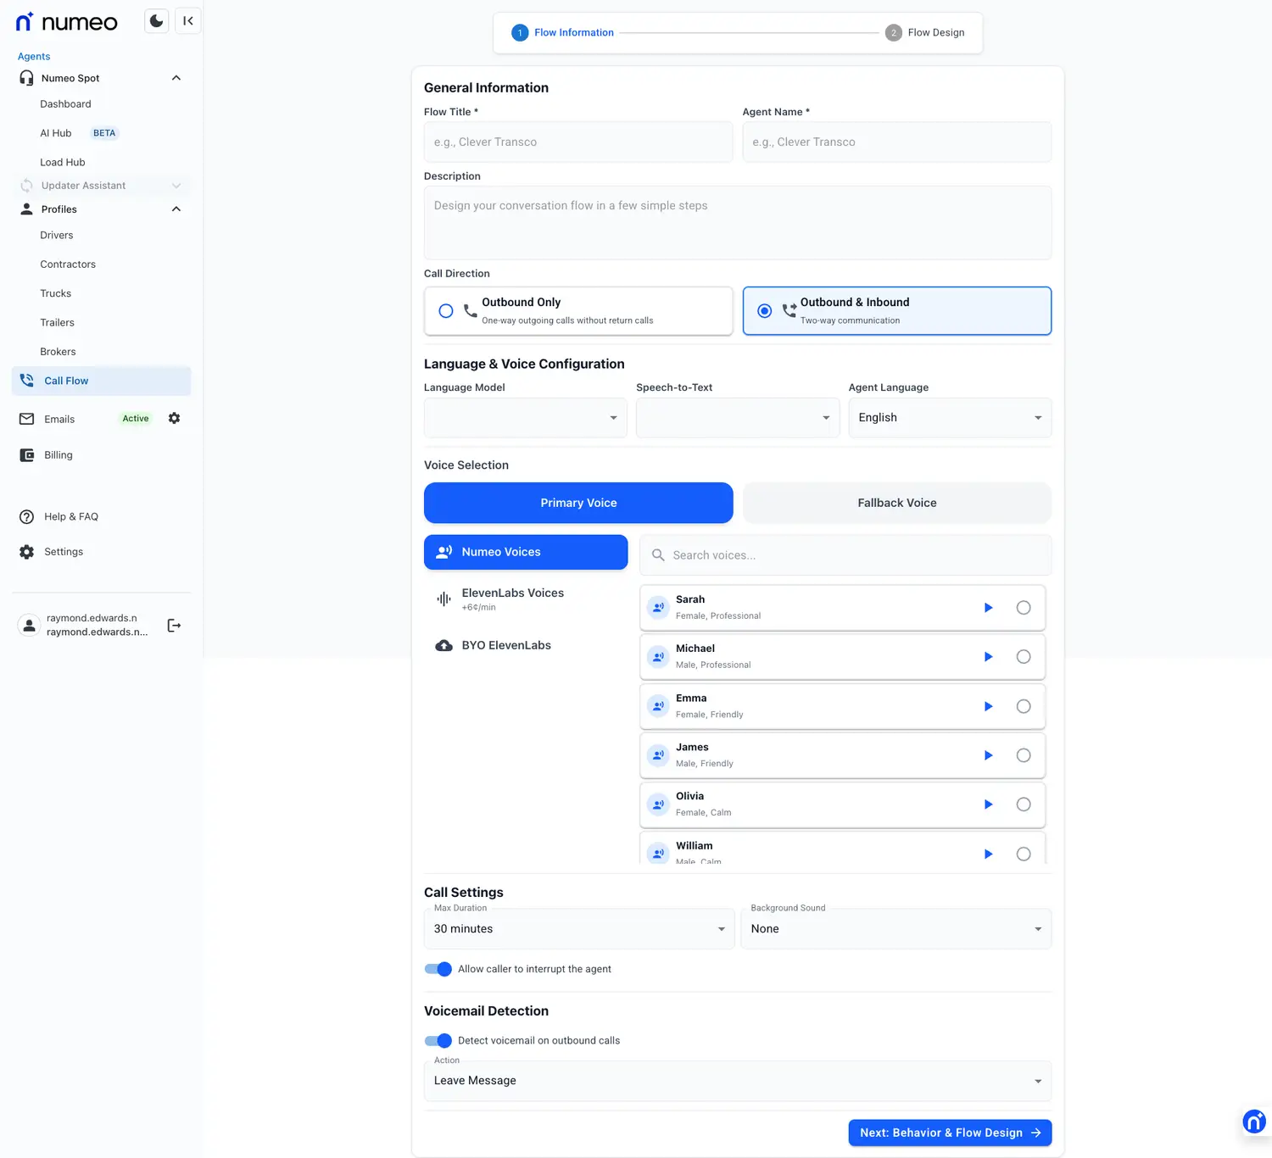Switch to the Fallback Voice tab
Screen dimensions: 1272x1158
tap(896, 503)
